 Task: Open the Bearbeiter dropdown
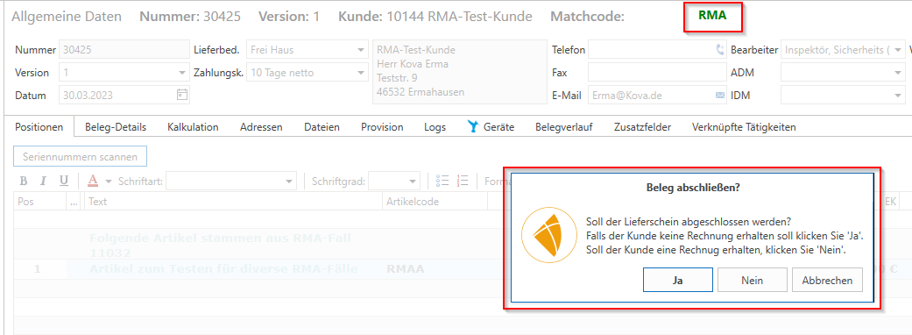[899, 50]
